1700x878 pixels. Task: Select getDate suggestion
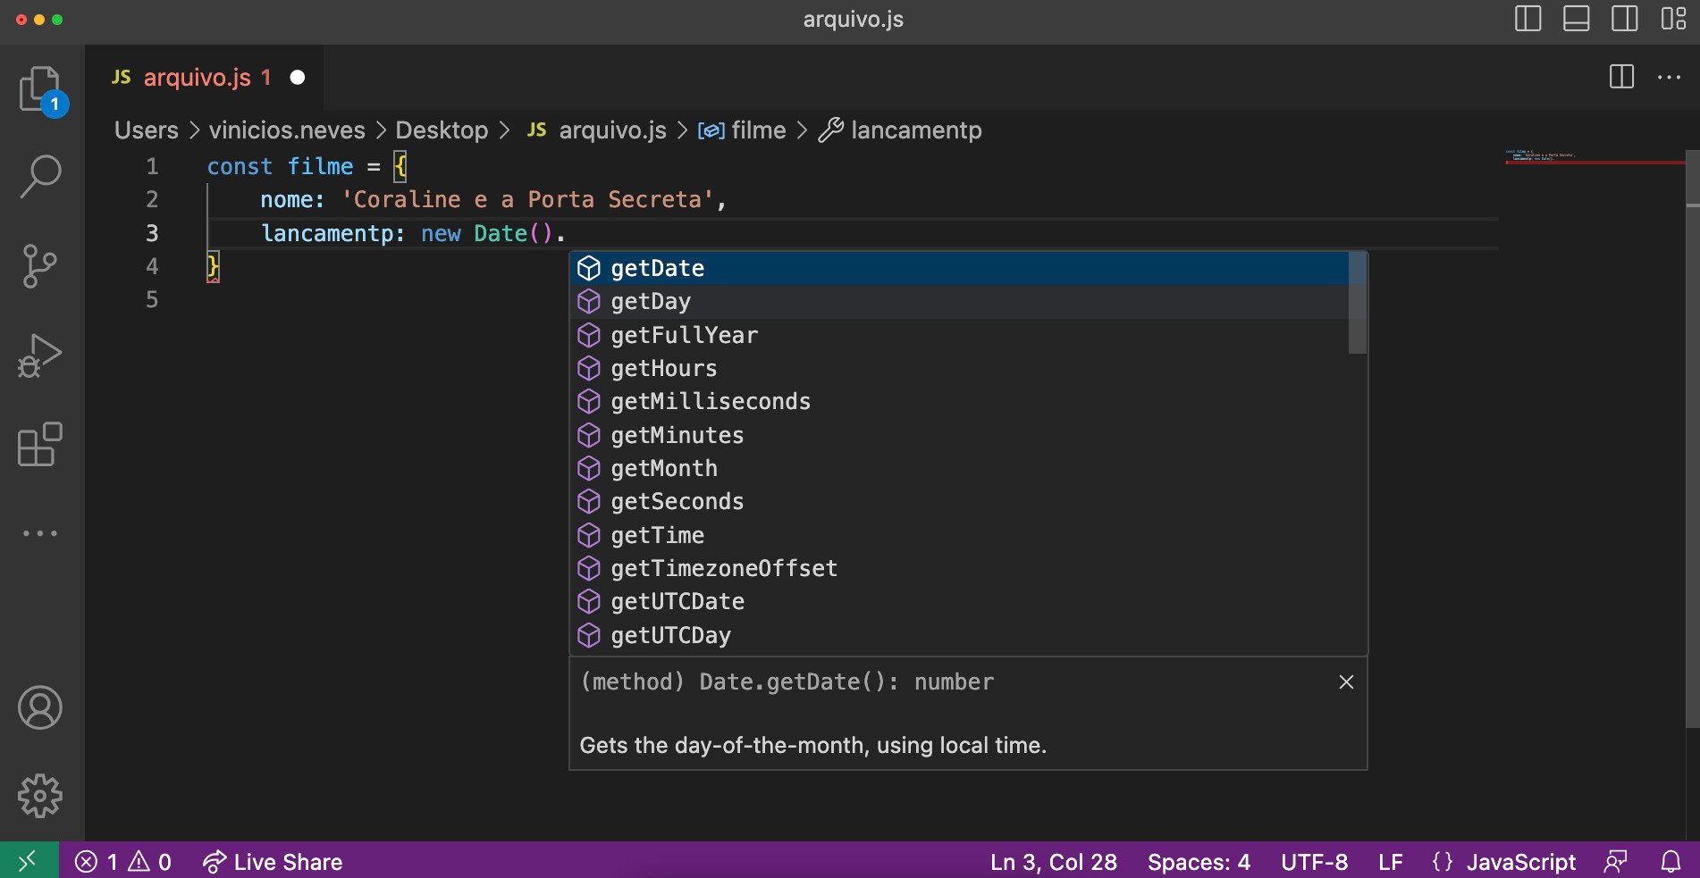pos(959,268)
